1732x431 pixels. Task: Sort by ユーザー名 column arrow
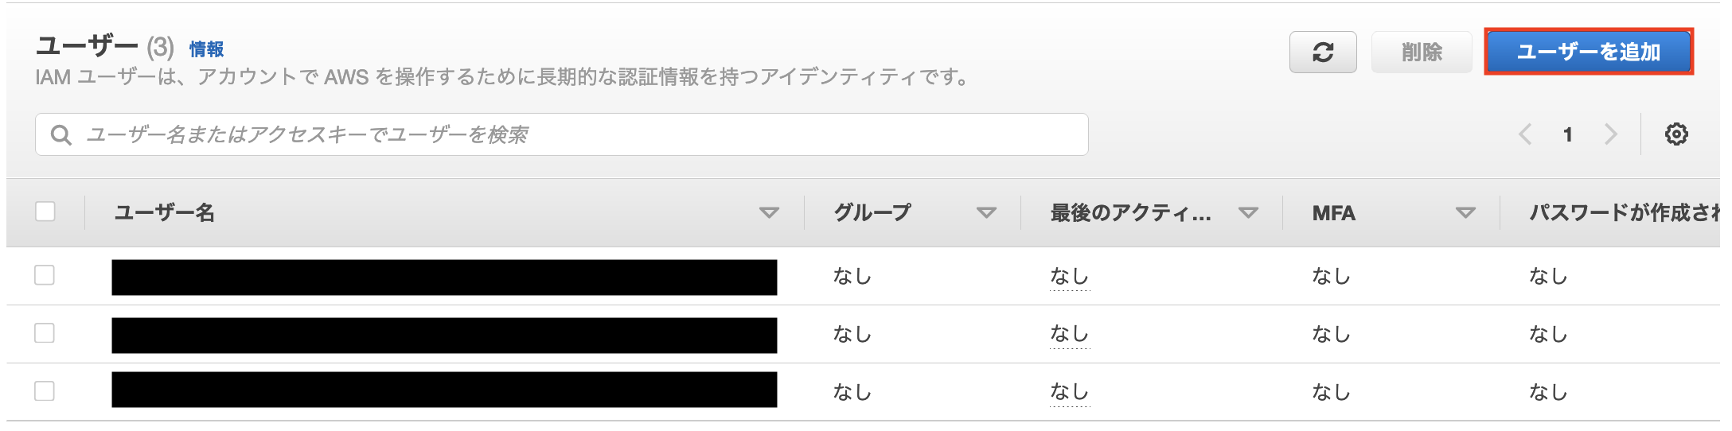point(769,213)
